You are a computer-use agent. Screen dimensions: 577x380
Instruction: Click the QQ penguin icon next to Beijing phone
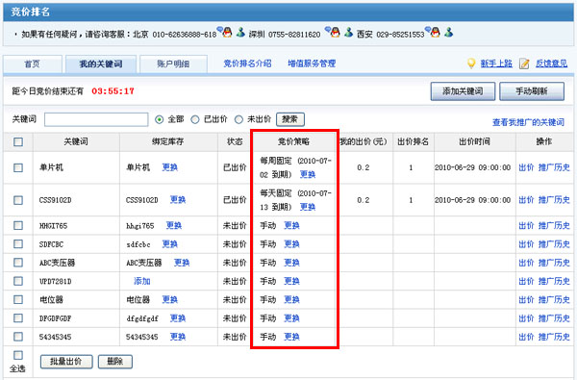226,32
